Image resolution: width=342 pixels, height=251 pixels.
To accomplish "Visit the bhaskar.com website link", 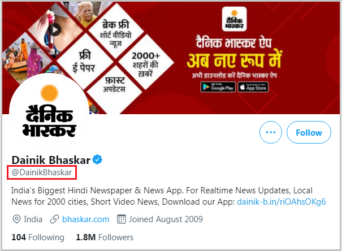I will pos(86,219).
